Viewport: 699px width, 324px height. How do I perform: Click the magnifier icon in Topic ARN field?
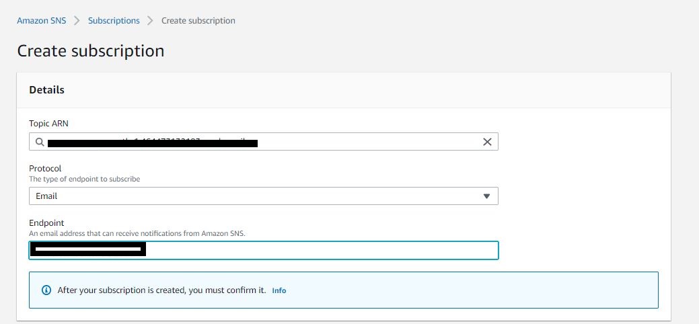point(40,142)
